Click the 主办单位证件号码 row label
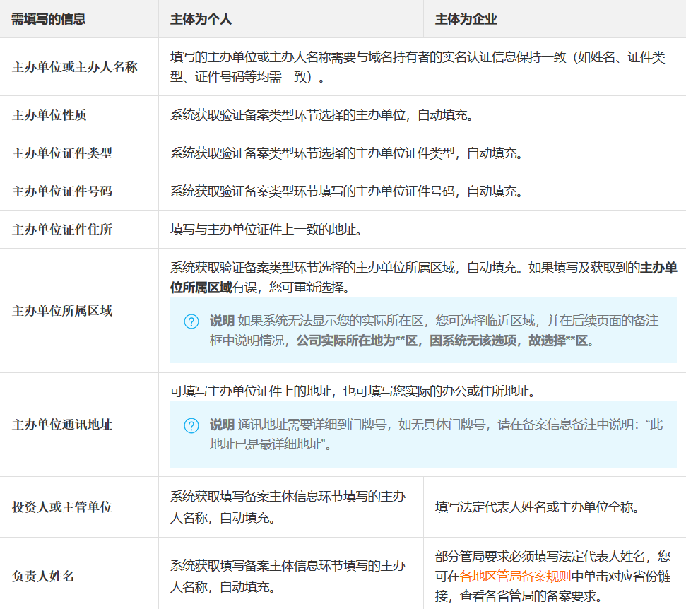The height and width of the screenshot is (609, 686). point(62,191)
